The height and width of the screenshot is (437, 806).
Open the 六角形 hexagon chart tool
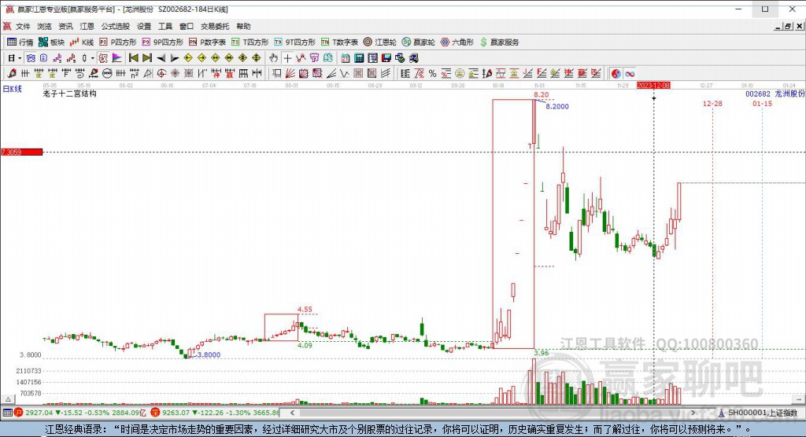point(457,42)
